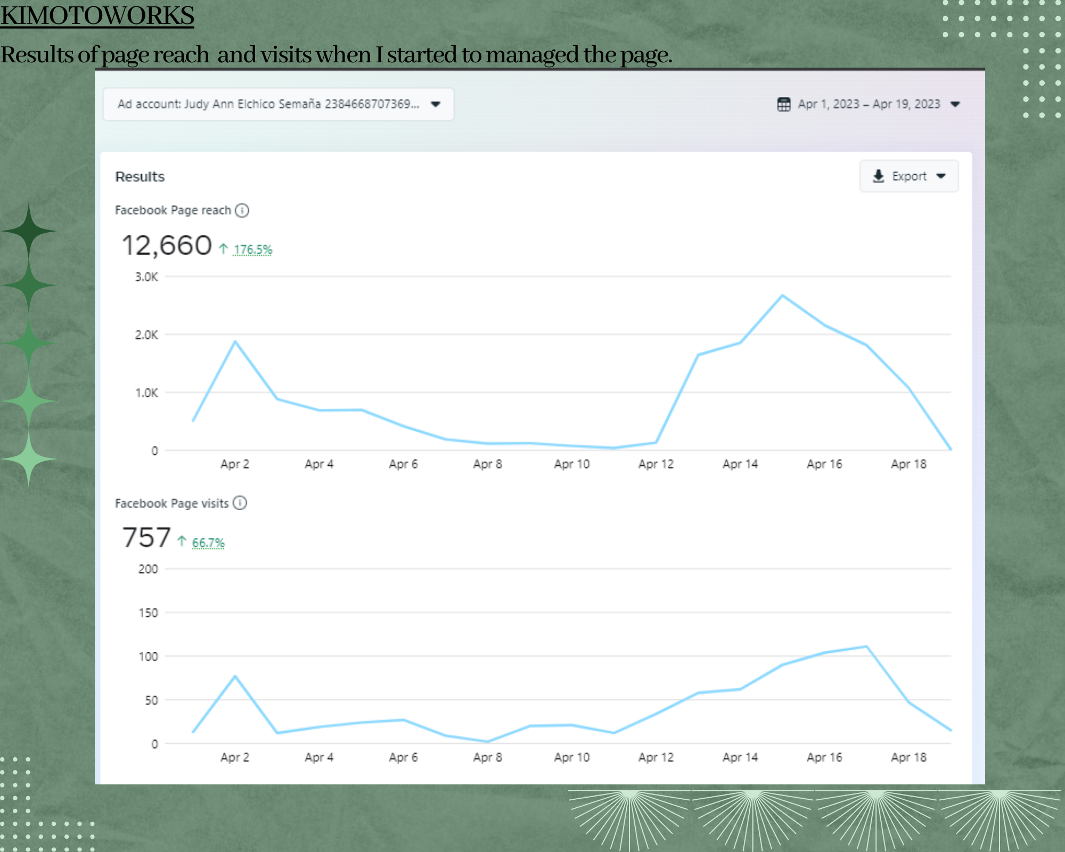1065x852 pixels.
Task: Click Apr 18 label under the reach chart
Action: click(x=909, y=464)
